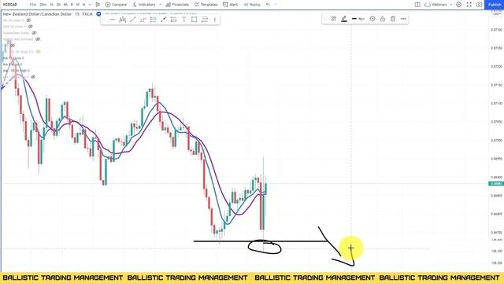Toggle fullscreen mode
This screenshot has width=504, height=283.
tap(469, 5)
